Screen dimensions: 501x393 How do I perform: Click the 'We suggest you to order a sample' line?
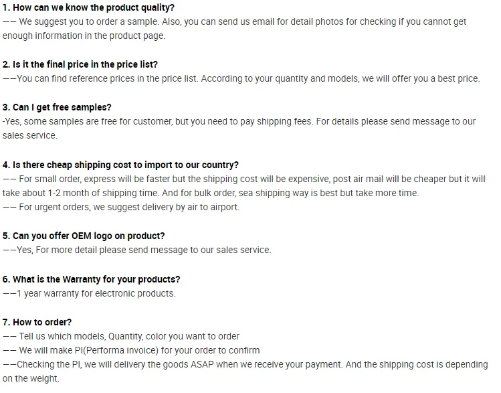[234, 21]
